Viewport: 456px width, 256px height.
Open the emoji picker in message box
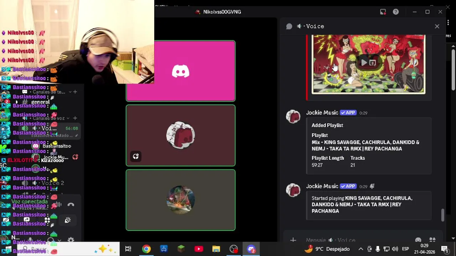tap(418, 240)
